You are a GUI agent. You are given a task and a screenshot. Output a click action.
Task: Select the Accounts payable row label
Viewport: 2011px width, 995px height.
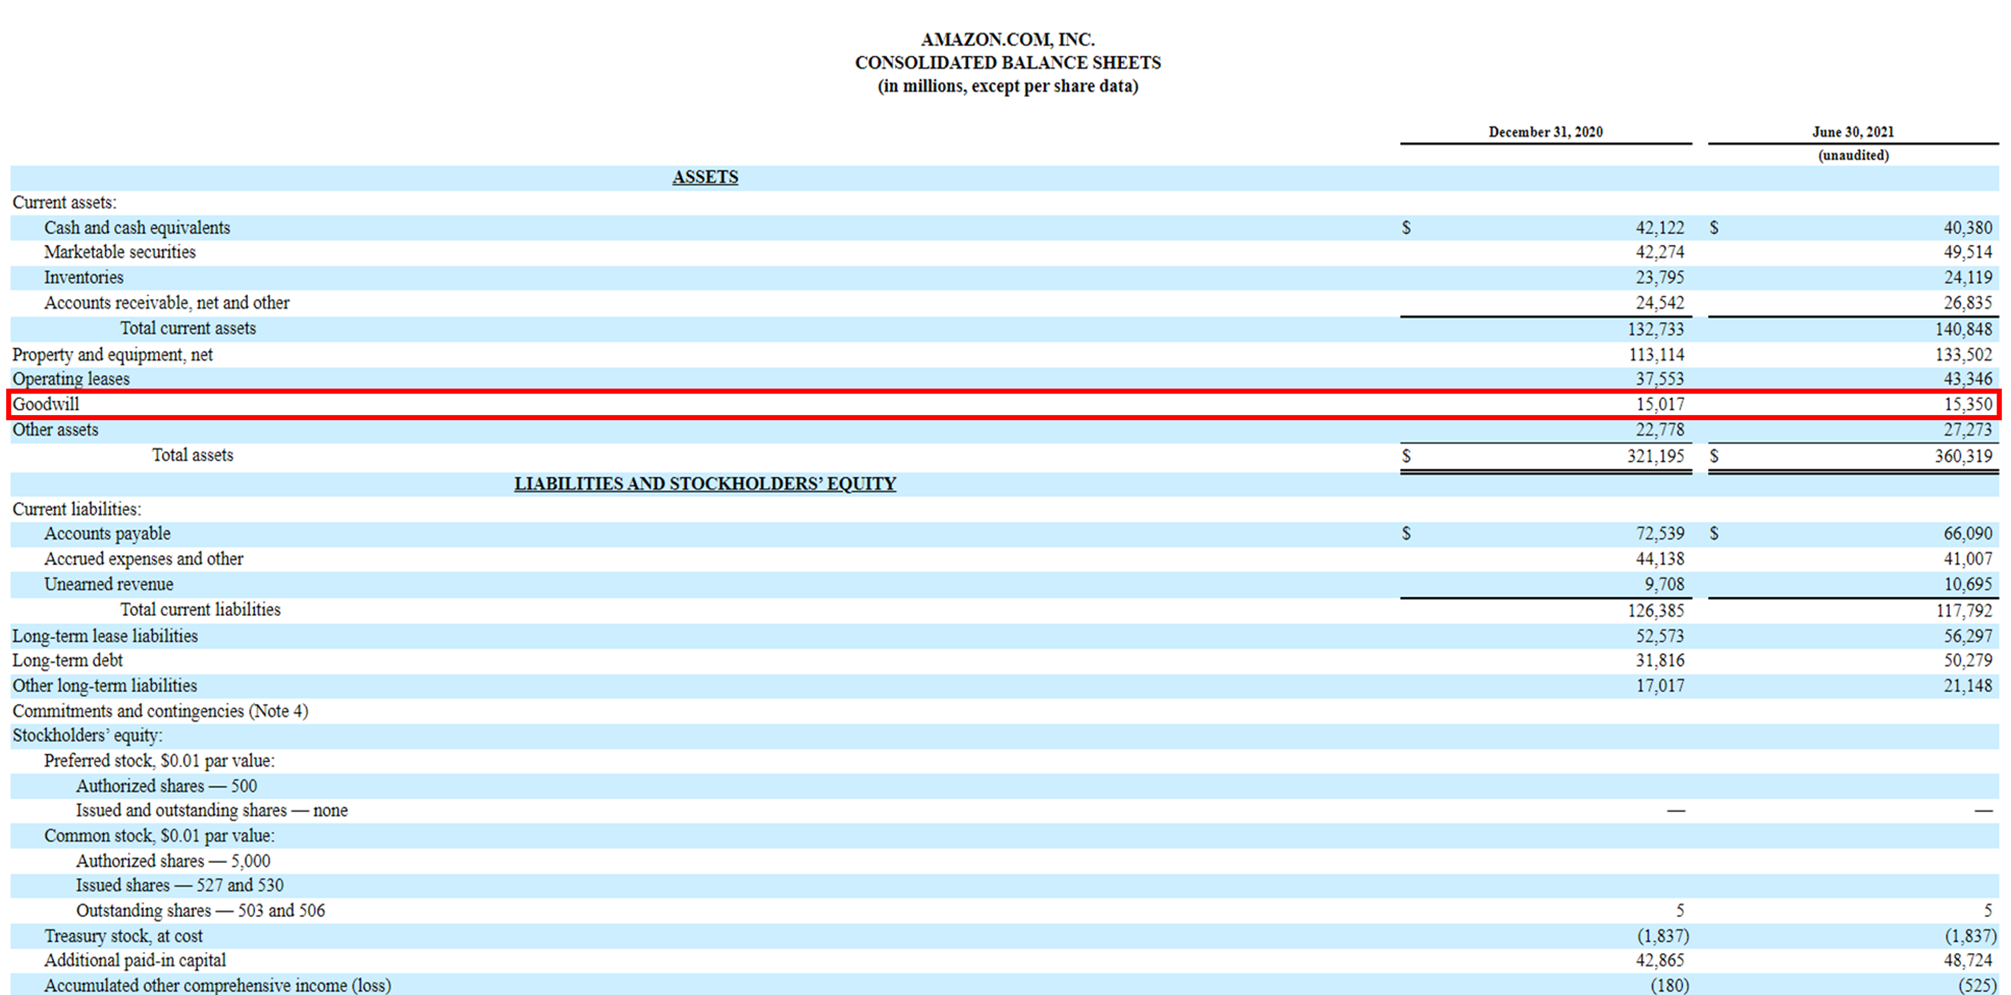click(107, 534)
